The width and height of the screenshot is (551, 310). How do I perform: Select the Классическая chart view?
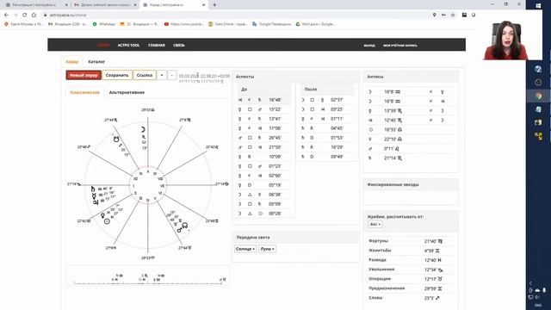pyautogui.click(x=84, y=92)
